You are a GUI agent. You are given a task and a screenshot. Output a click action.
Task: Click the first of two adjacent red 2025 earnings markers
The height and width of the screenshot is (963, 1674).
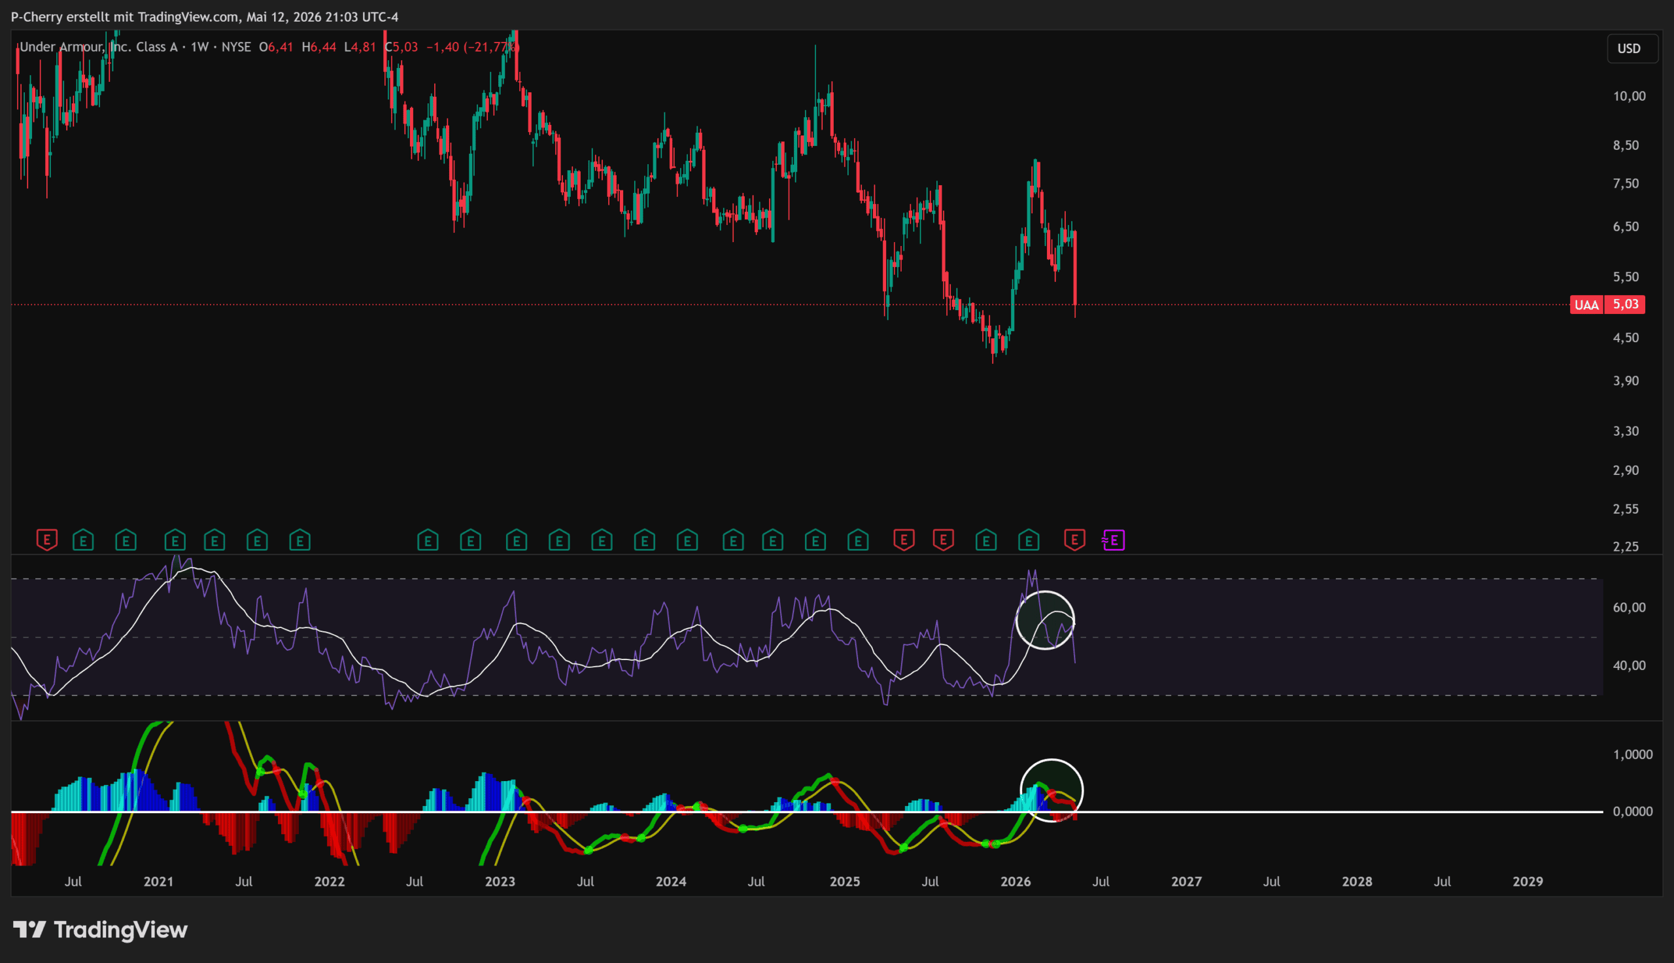(x=904, y=540)
